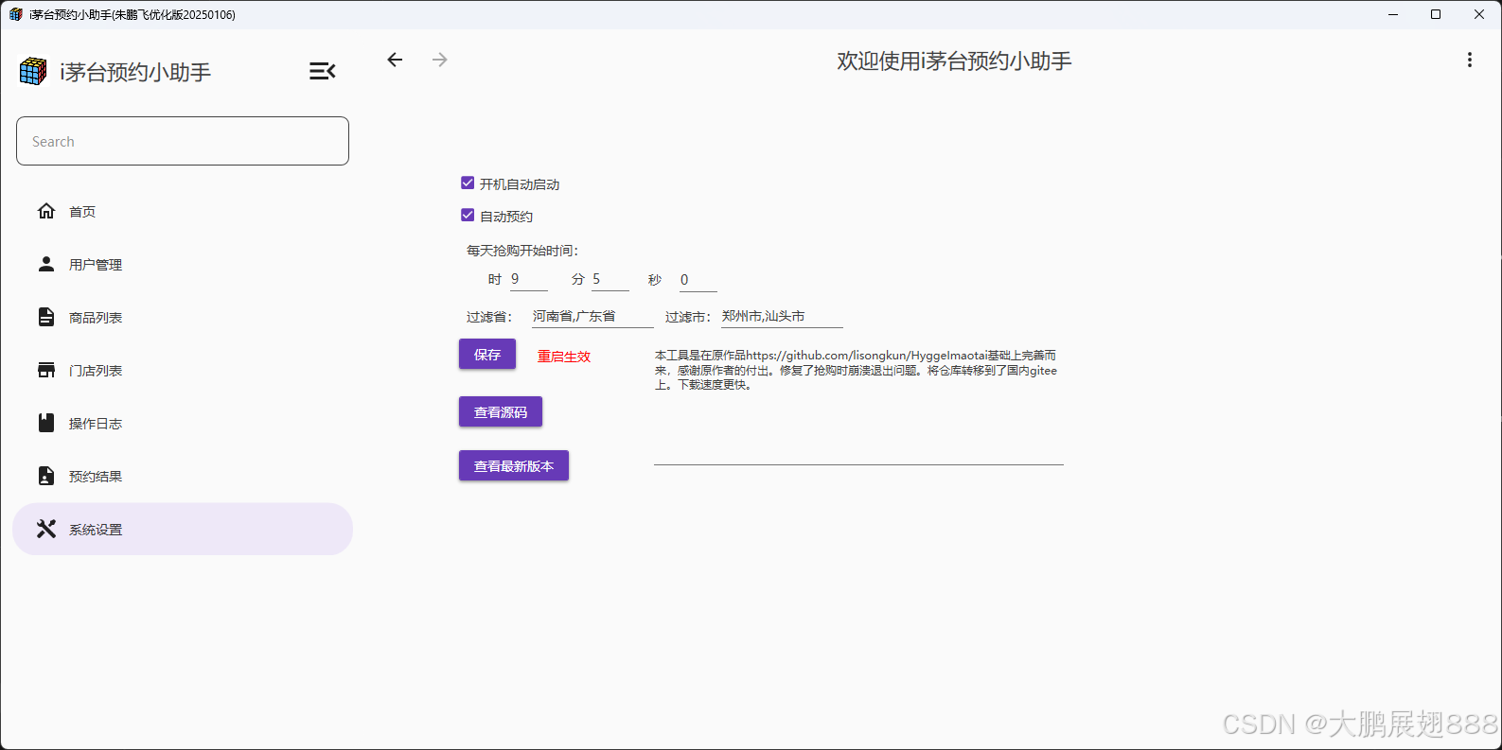The width and height of the screenshot is (1502, 750).
Task: Click the 时 hour input field
Action: coord(529,279)
